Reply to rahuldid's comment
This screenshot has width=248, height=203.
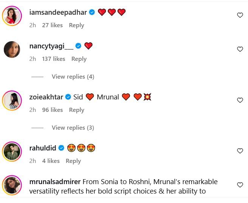click(73, 161)
